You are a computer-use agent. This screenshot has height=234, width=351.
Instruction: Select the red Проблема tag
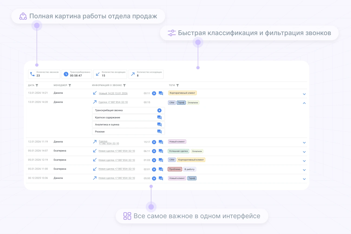click(x=175, y=169)
